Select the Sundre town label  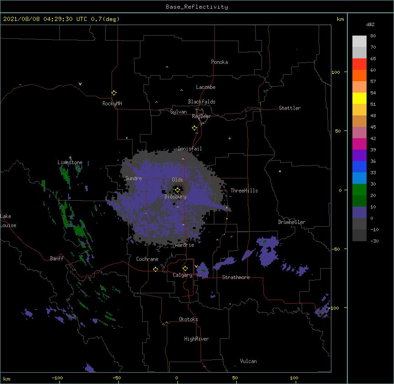point(133,178)
